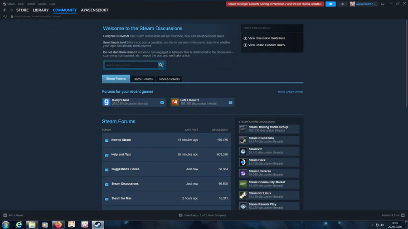408x229 pixels.
Task: Open the New to Steam forum
Action: [x=121, y=140]
